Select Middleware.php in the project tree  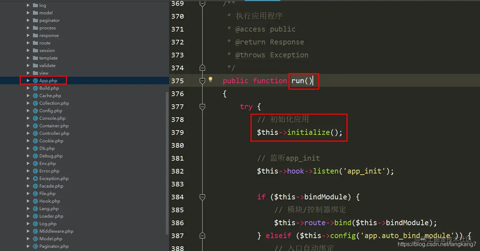tap(56, 231)
